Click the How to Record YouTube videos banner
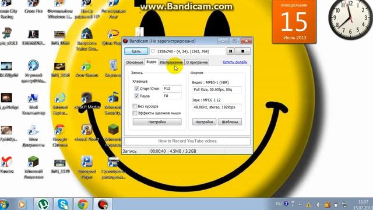Image resolution: width=373 pixels, height=210 pixels. (187, 141)
